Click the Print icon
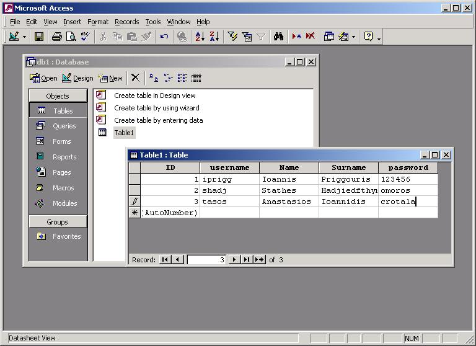 [x=57, y=37]
